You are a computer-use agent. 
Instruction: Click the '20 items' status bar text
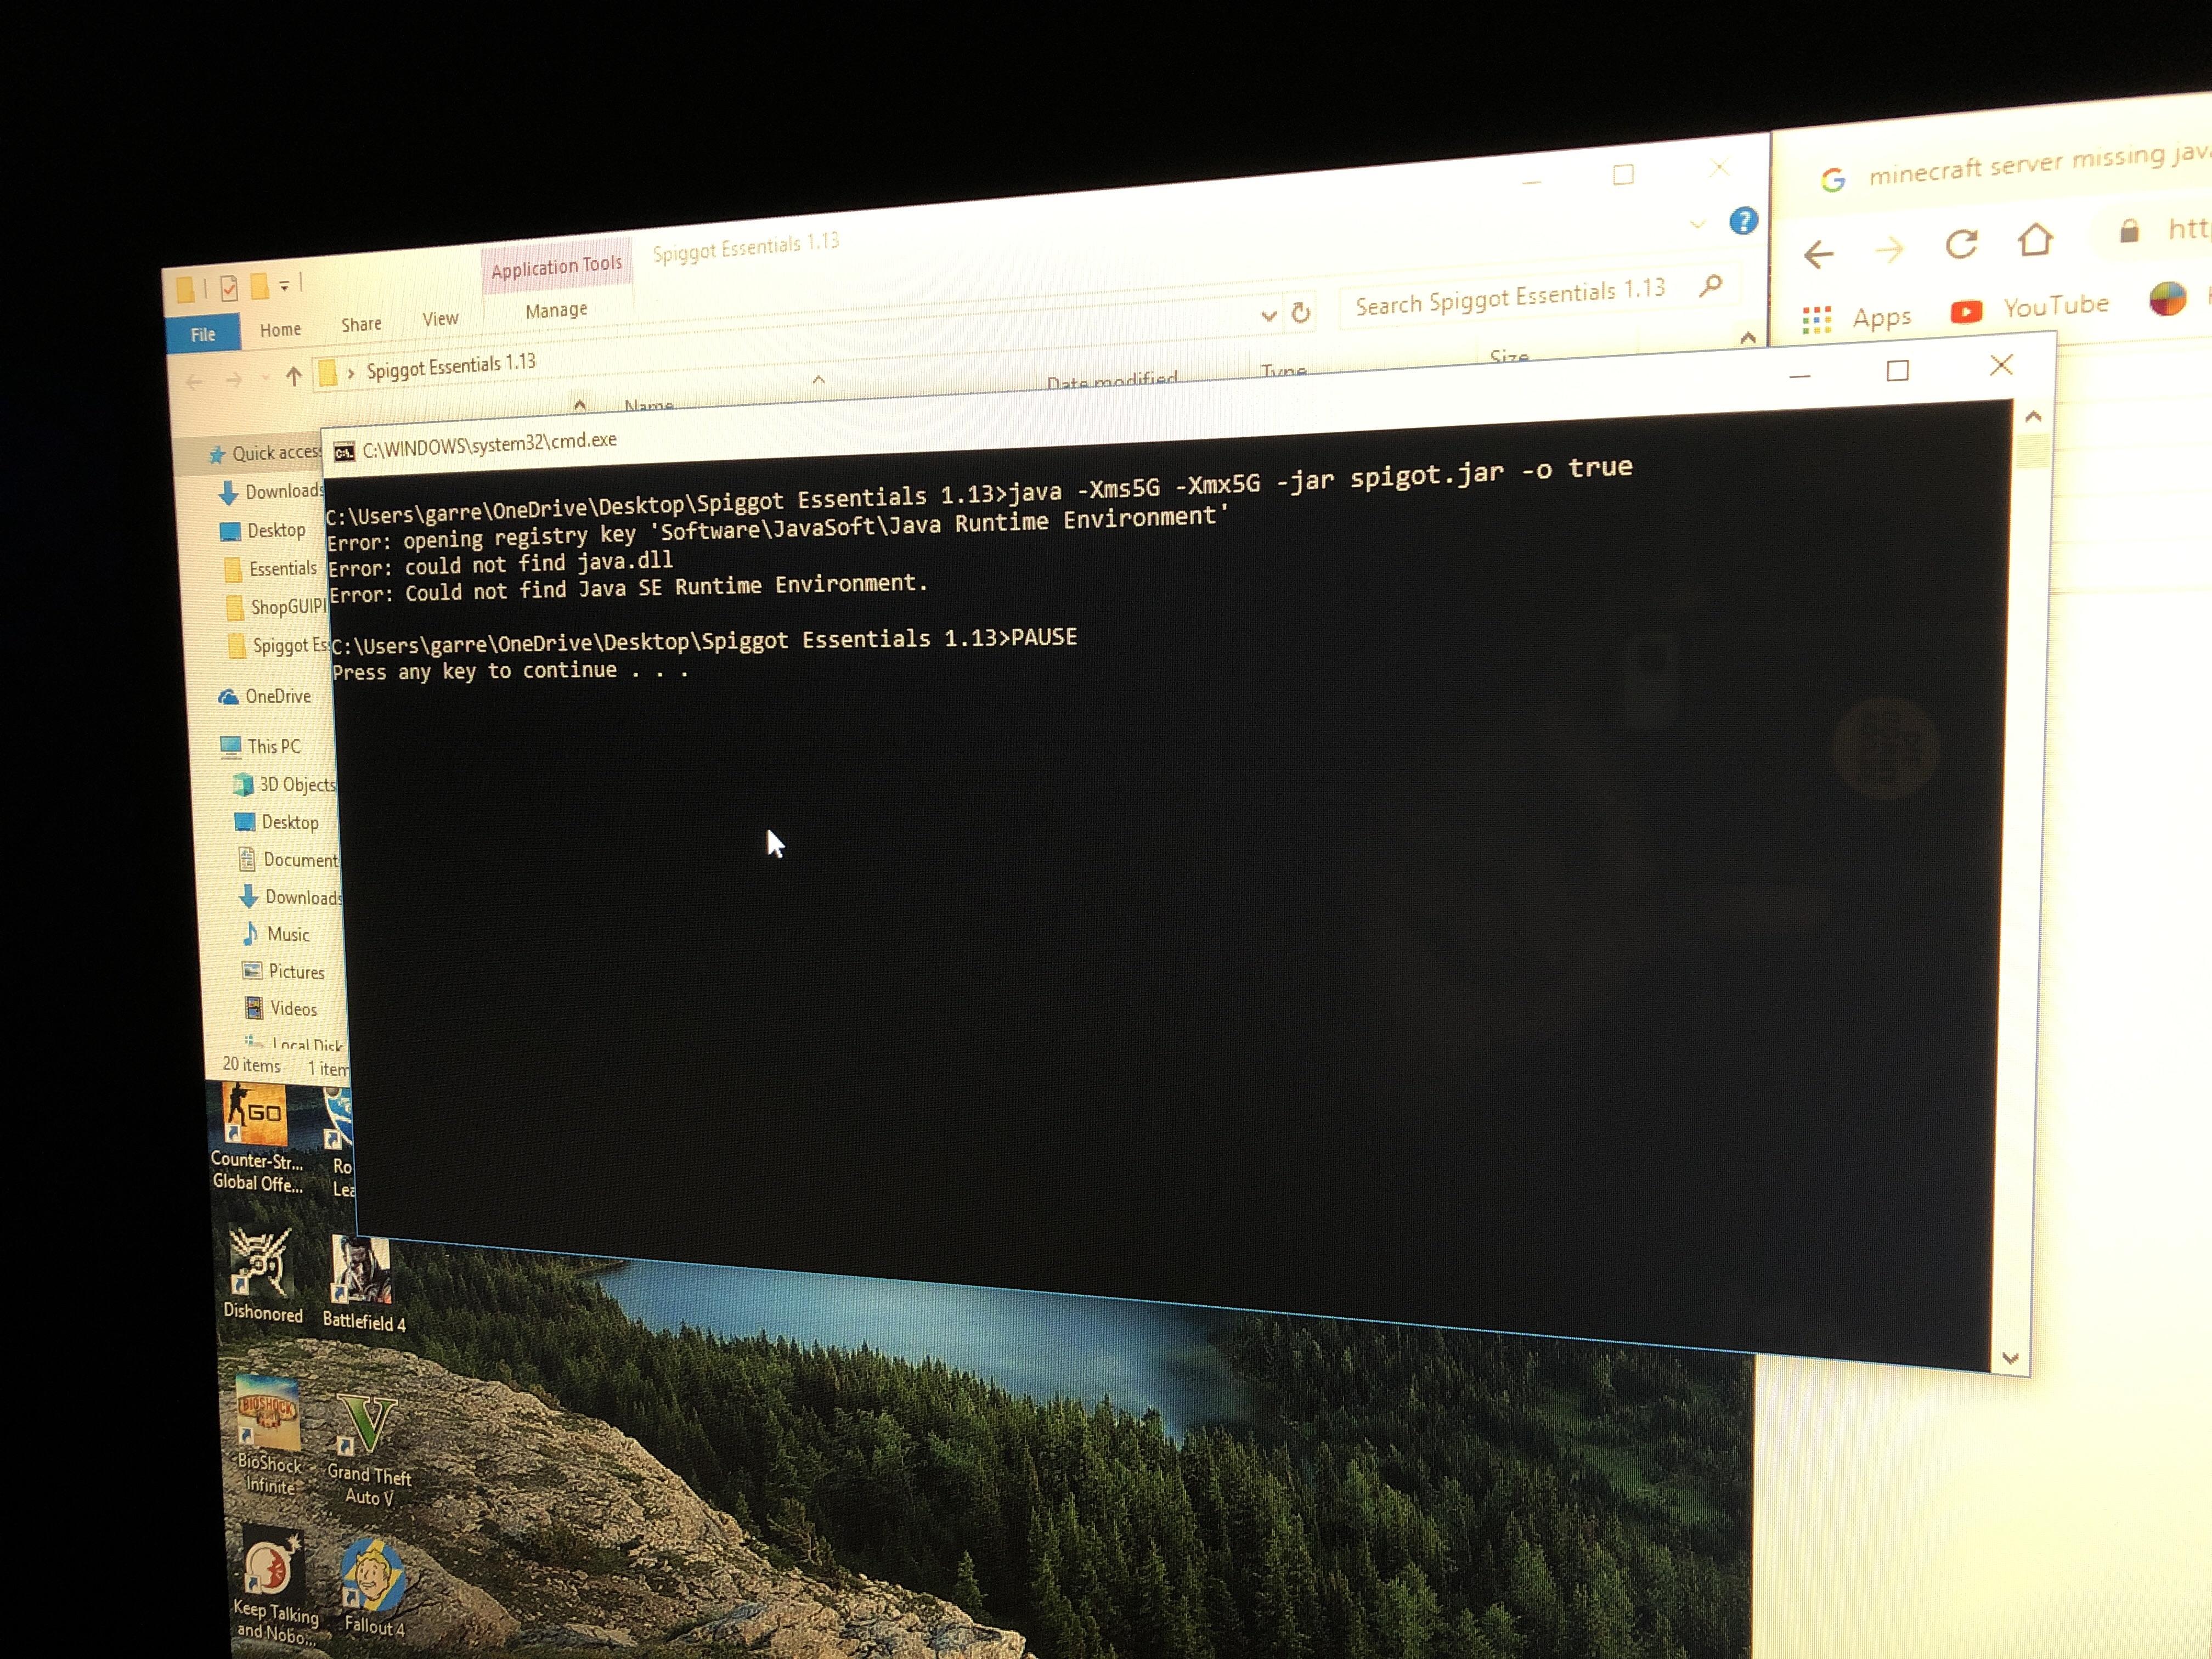252,1065
